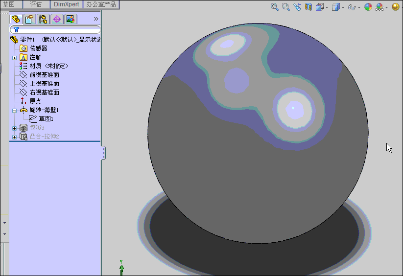Image resolution: width=403 pixels, height=276 pixels.
Task: Select the 注解 annotations item
Action: [x=35, y=57]
